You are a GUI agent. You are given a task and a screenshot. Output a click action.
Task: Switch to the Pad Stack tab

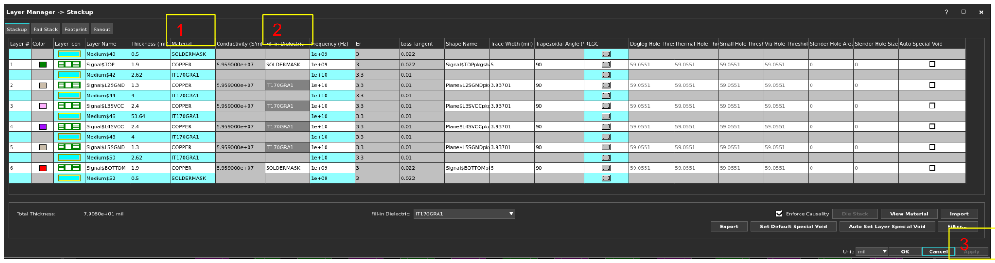click(45, 29)
